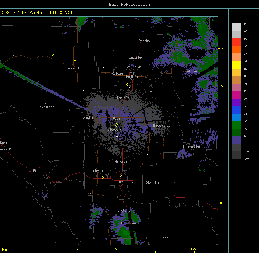Pick the red 60–65 dBZ legend swatch
The image size is (259, 253).
pos(236,42)
